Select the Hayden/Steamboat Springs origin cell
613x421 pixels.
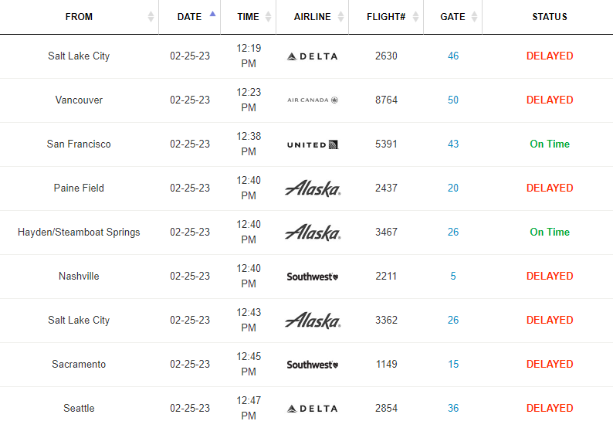79,233
